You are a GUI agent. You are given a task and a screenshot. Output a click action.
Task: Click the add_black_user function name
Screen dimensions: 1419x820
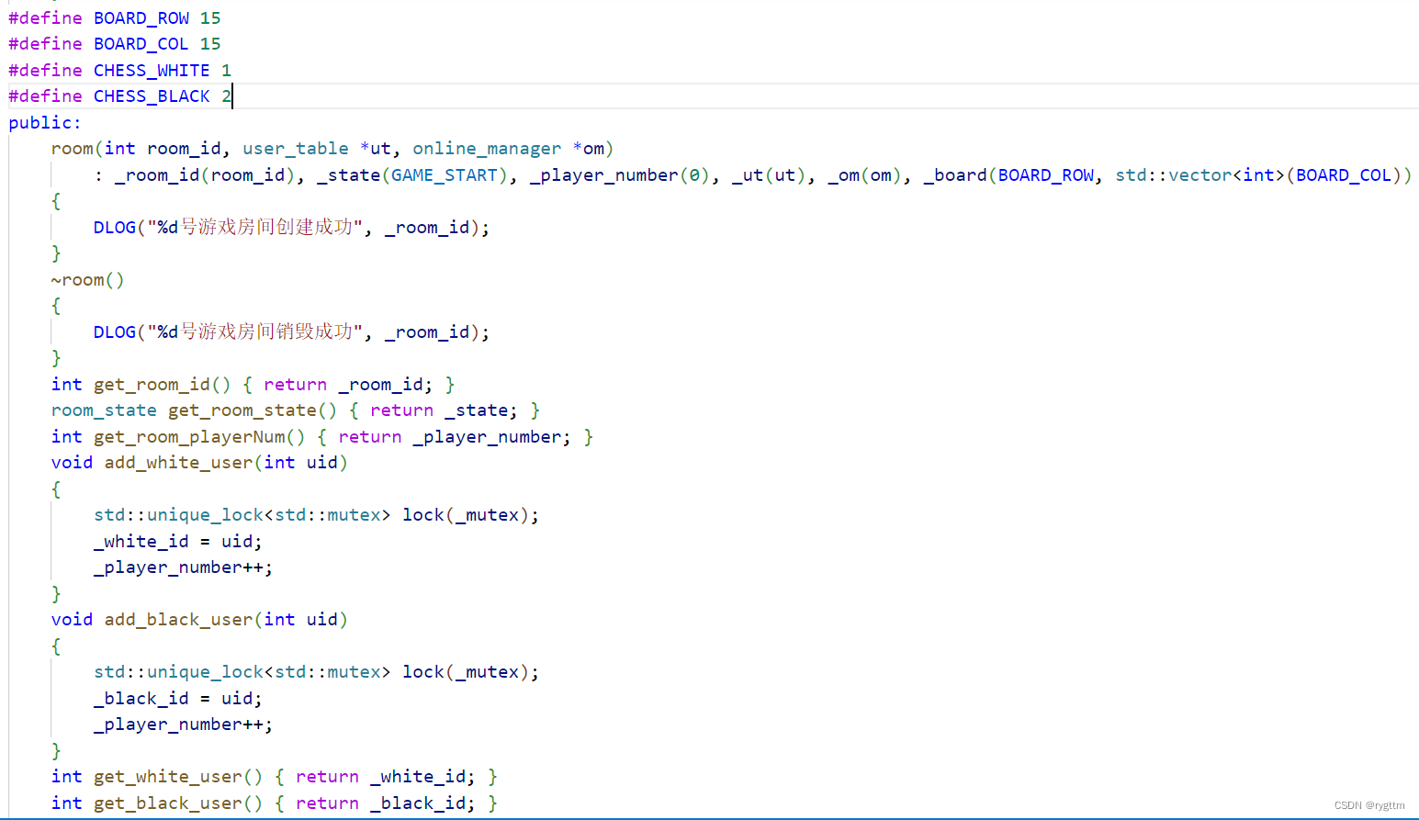[178, 619]
